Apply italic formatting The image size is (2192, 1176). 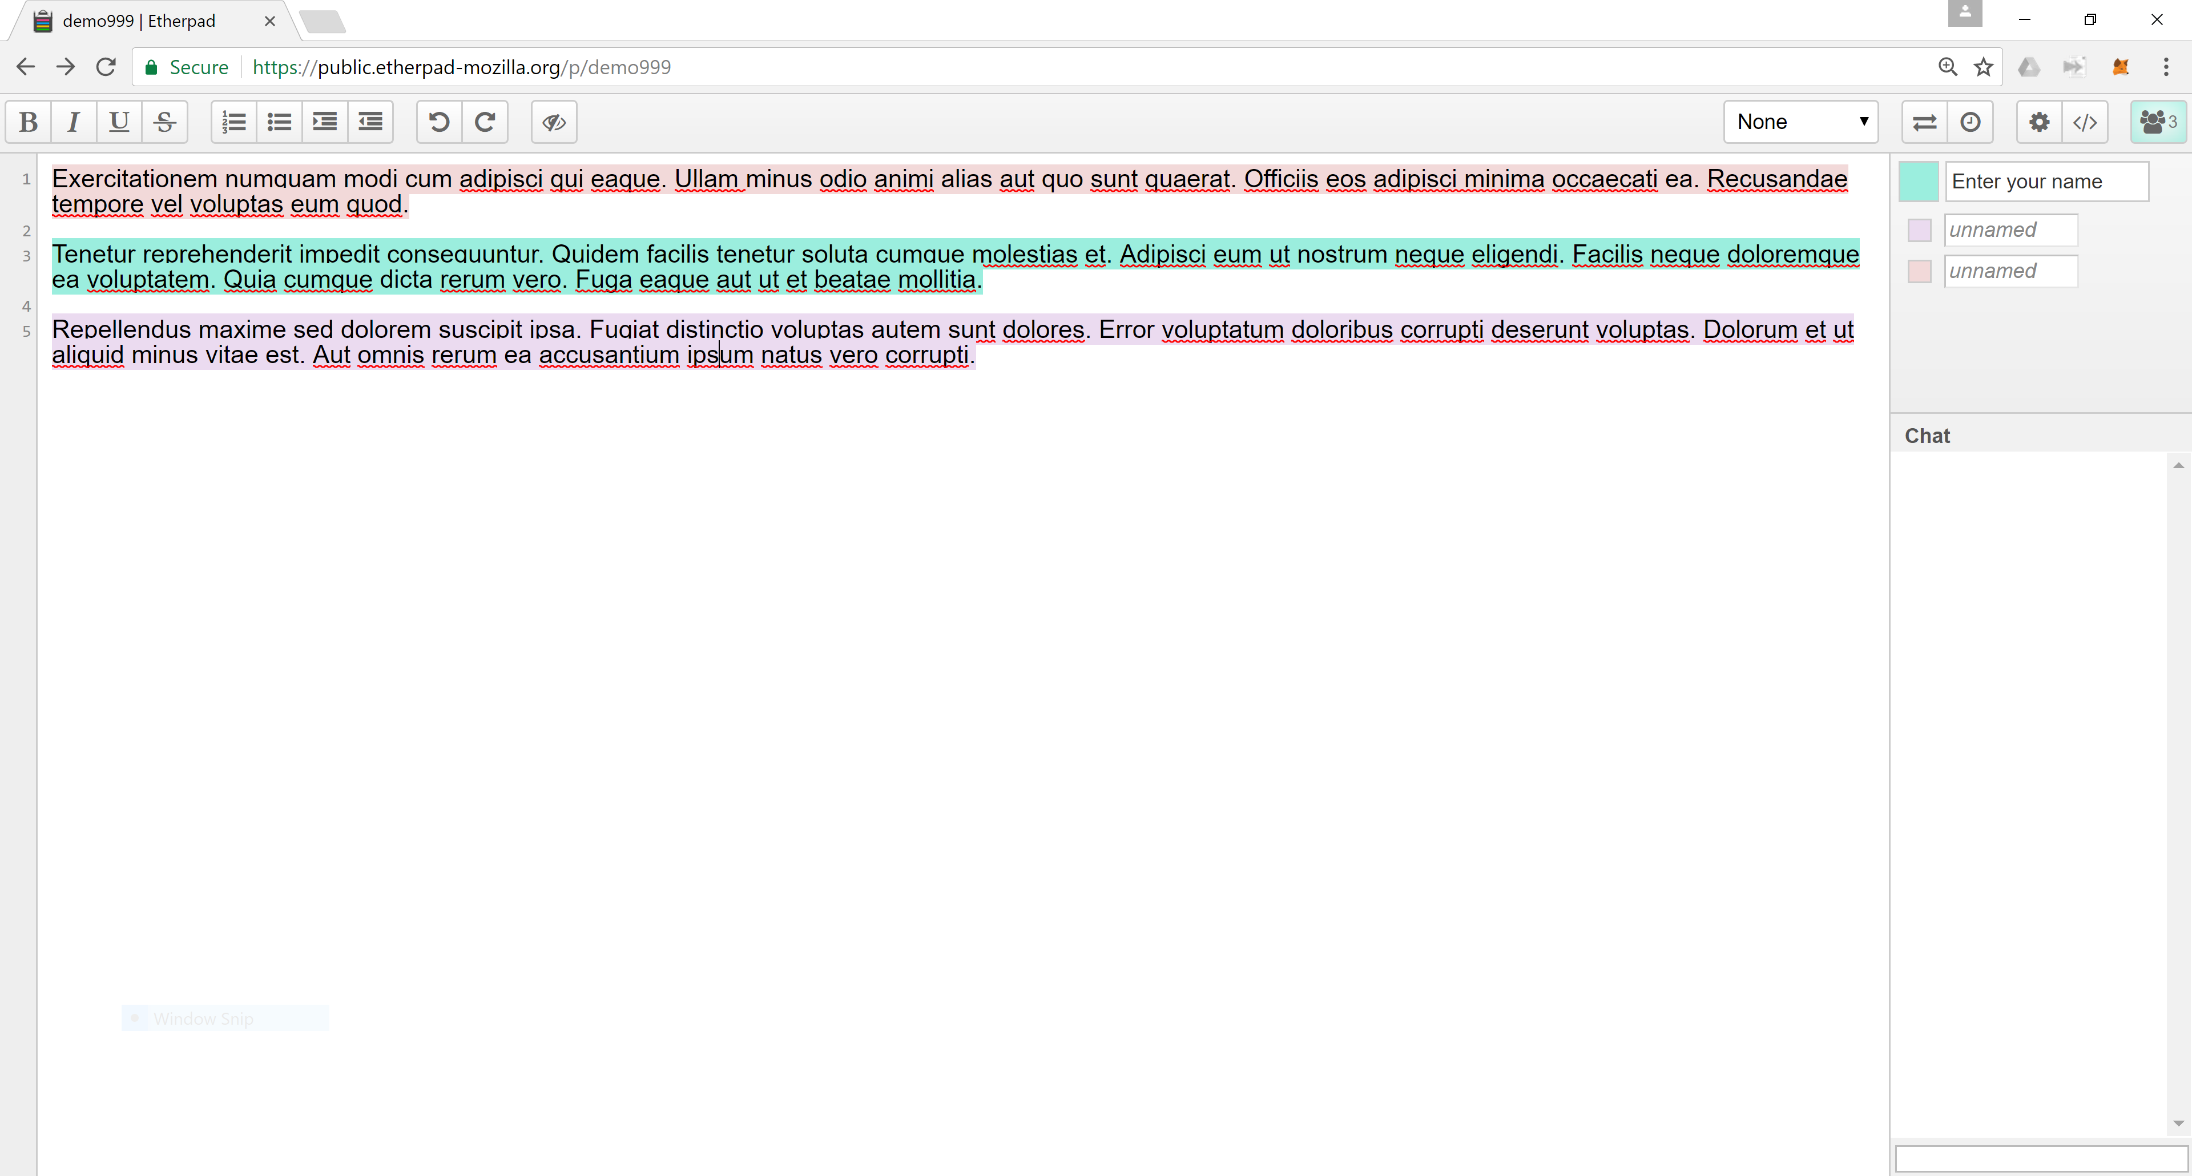click(x=73, y=122)
